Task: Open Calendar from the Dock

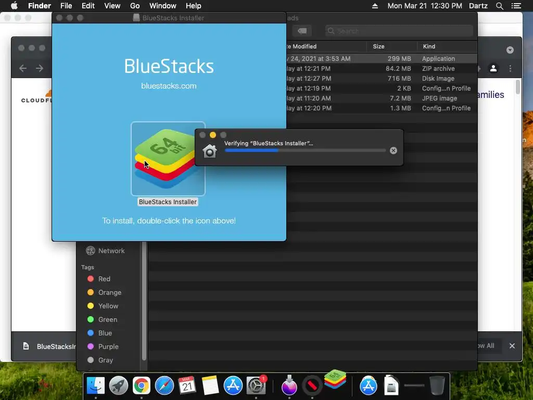Action: pyautogui.click(x=187, y=385)
